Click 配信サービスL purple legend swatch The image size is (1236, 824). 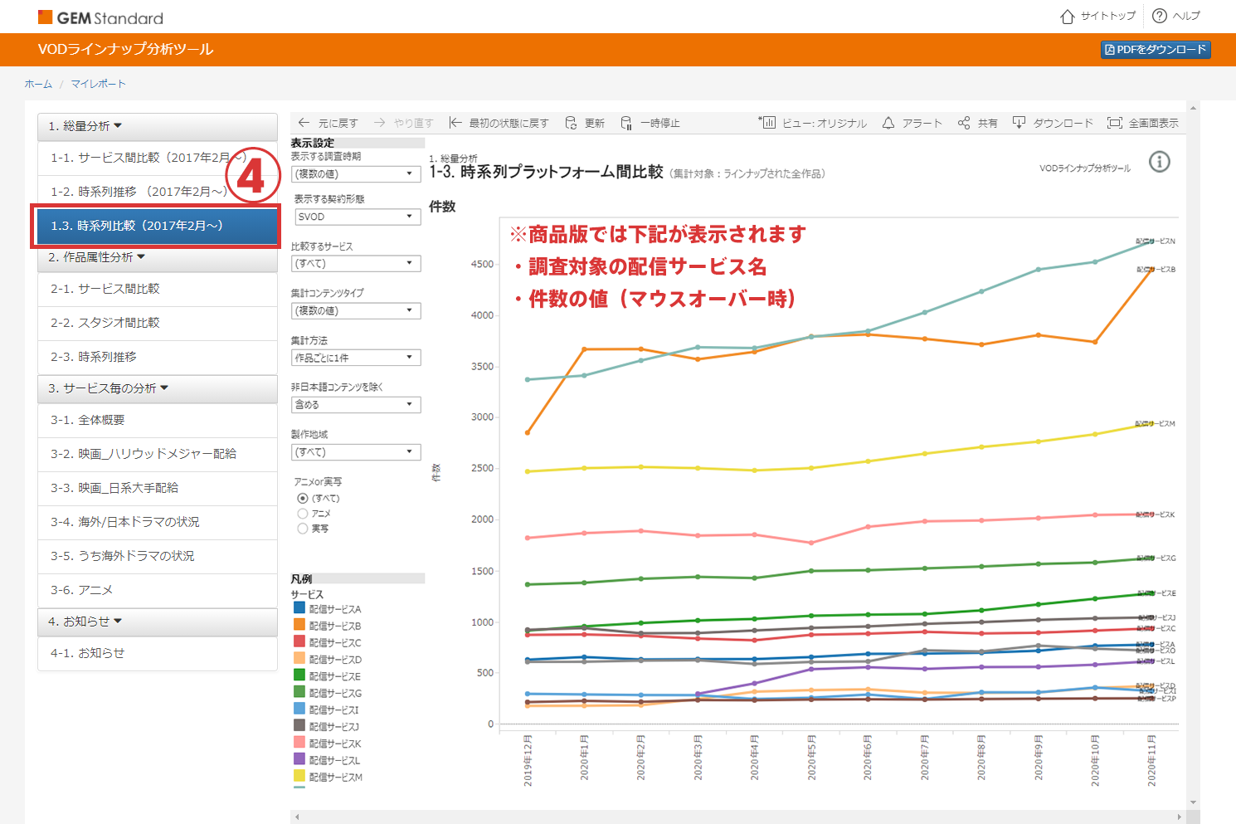pyautogui.click(x=299, y=758)
